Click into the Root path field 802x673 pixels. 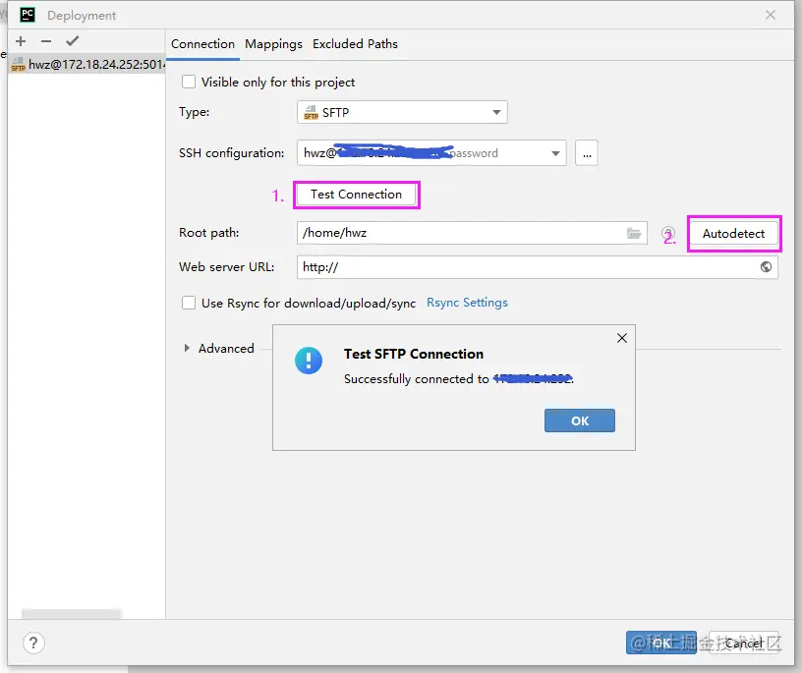tap(472, 233)
